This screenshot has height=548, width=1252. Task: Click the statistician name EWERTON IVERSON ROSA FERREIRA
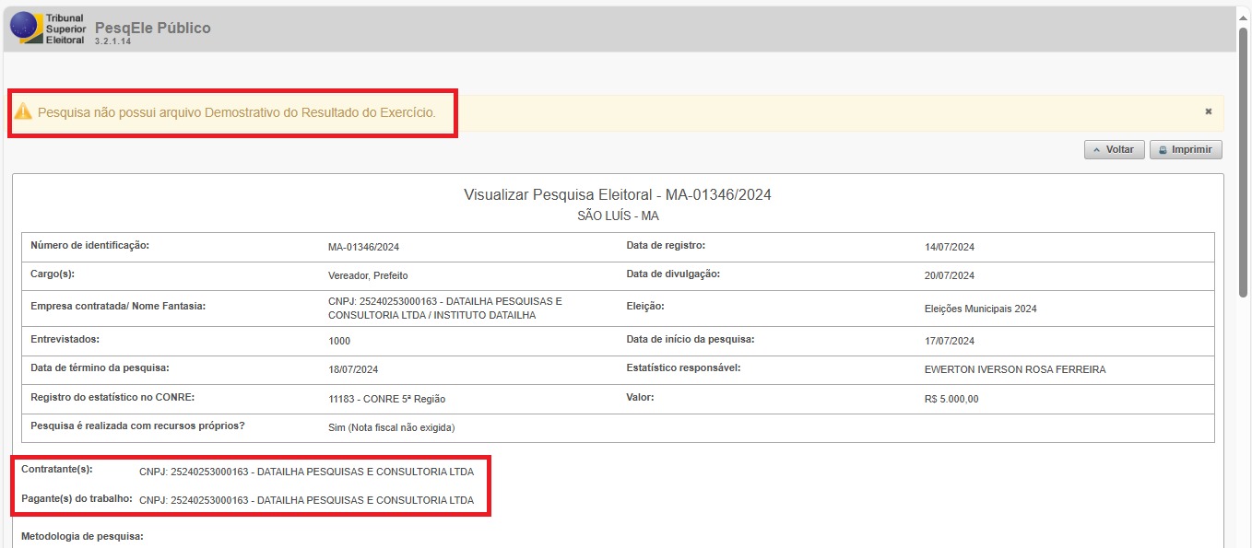1015,369
